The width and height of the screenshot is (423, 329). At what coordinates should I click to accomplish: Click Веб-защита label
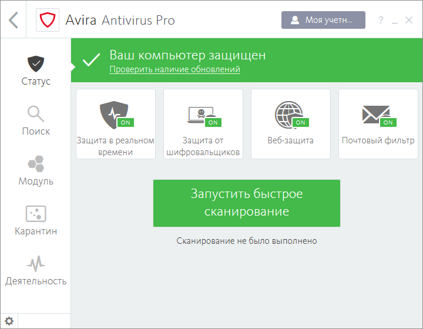coord(291,140)
